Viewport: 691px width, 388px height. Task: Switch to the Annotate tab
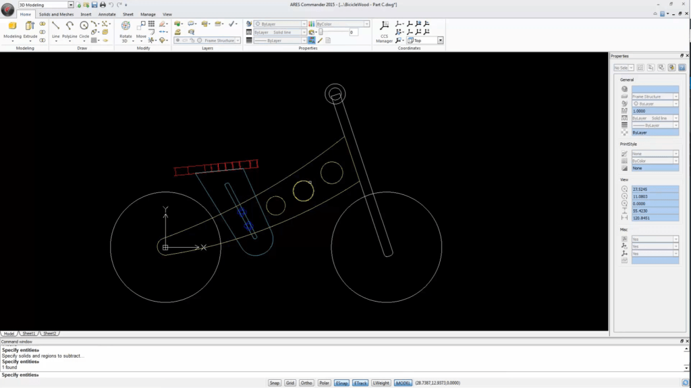[x=107, y=15]
